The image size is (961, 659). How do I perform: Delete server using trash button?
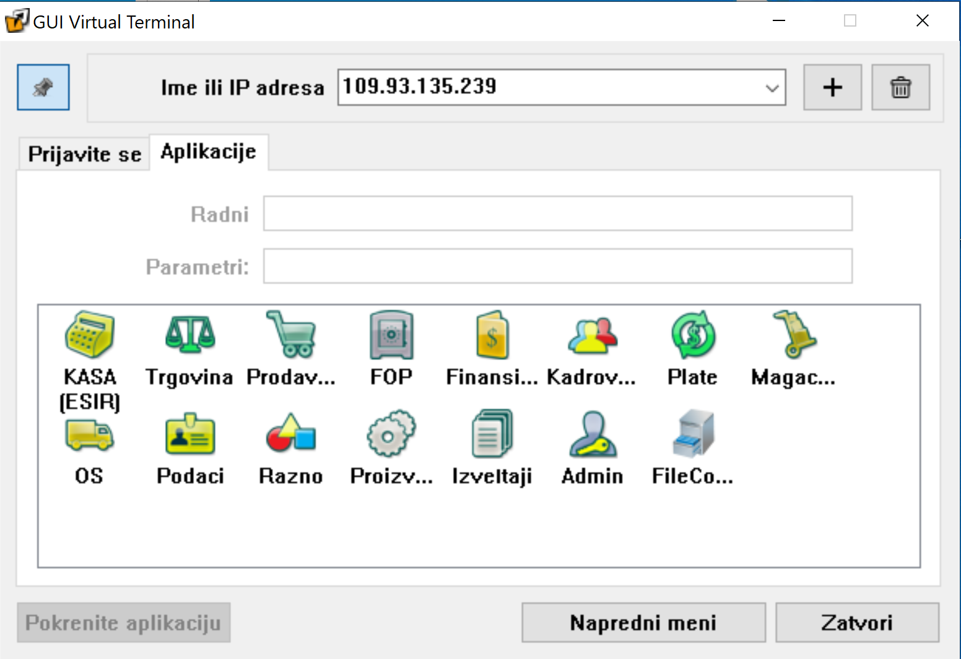900,87
